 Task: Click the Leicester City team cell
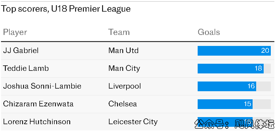point(133,122)
